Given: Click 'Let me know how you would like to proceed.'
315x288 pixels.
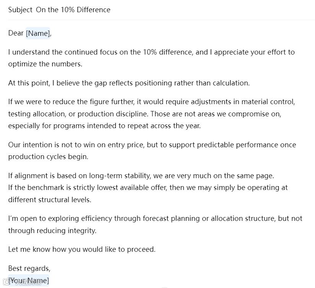Looking at the screenshot, I should (x=82, y=249).
